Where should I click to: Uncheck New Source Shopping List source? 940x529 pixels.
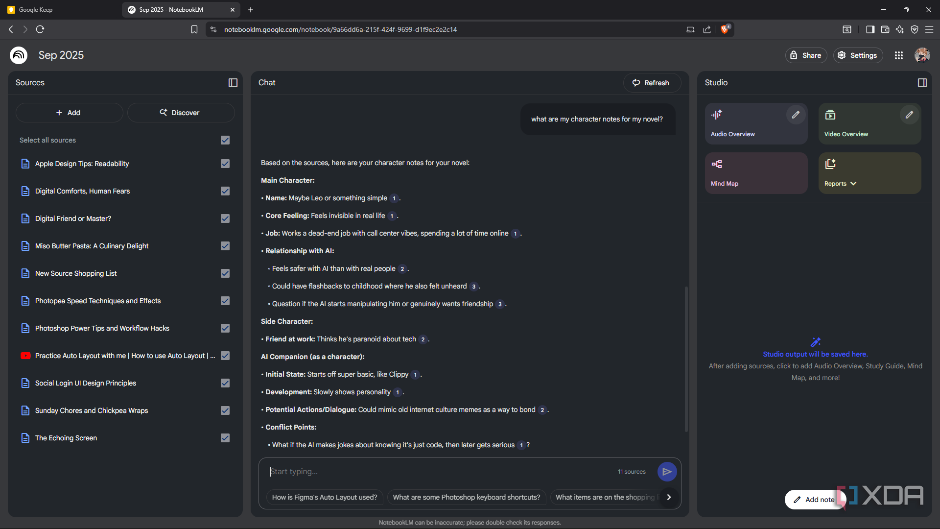click(225, 273)
